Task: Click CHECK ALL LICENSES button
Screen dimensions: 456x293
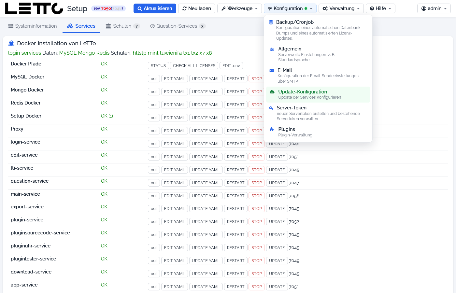Action: (x=194, y=66)
